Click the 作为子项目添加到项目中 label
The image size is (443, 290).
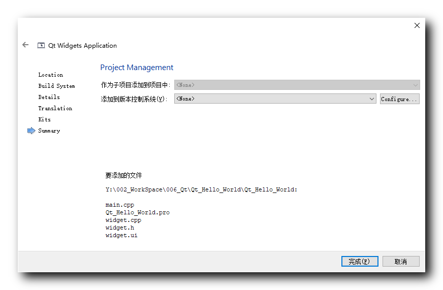tap(135, 85)
